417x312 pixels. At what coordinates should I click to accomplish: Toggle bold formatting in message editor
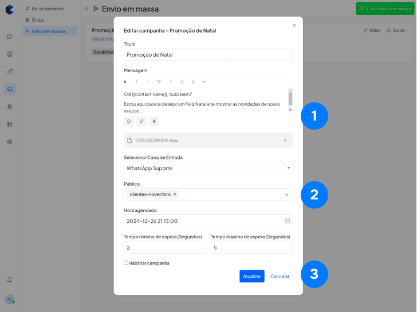pos(125,82)
